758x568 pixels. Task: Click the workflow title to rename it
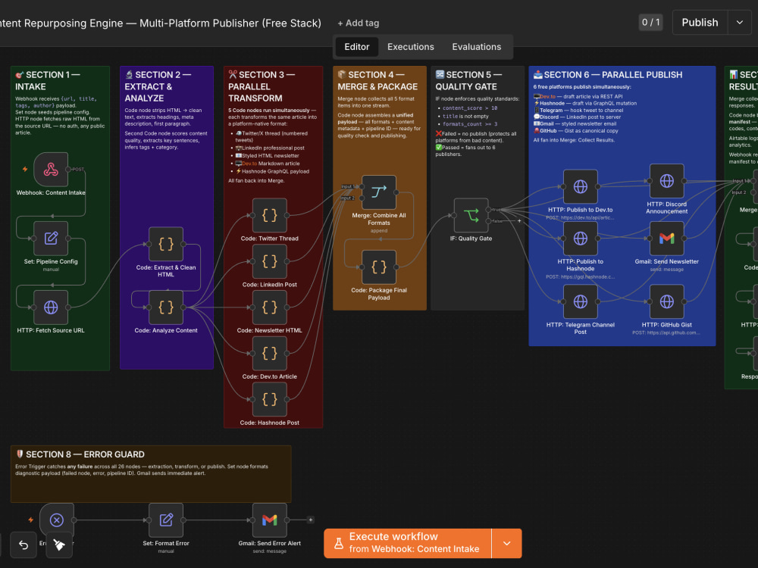click(161, 23)
